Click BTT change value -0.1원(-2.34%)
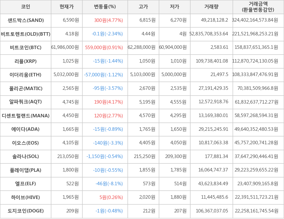The image size is (284, 219). point(107,34)
